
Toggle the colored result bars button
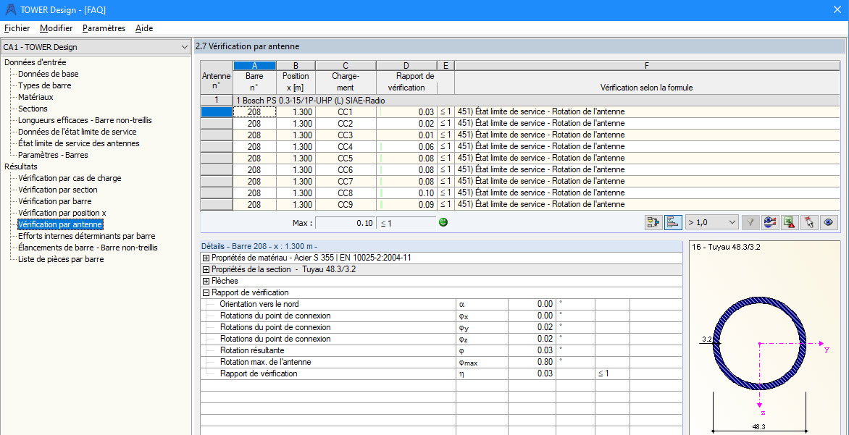(672, 221)
